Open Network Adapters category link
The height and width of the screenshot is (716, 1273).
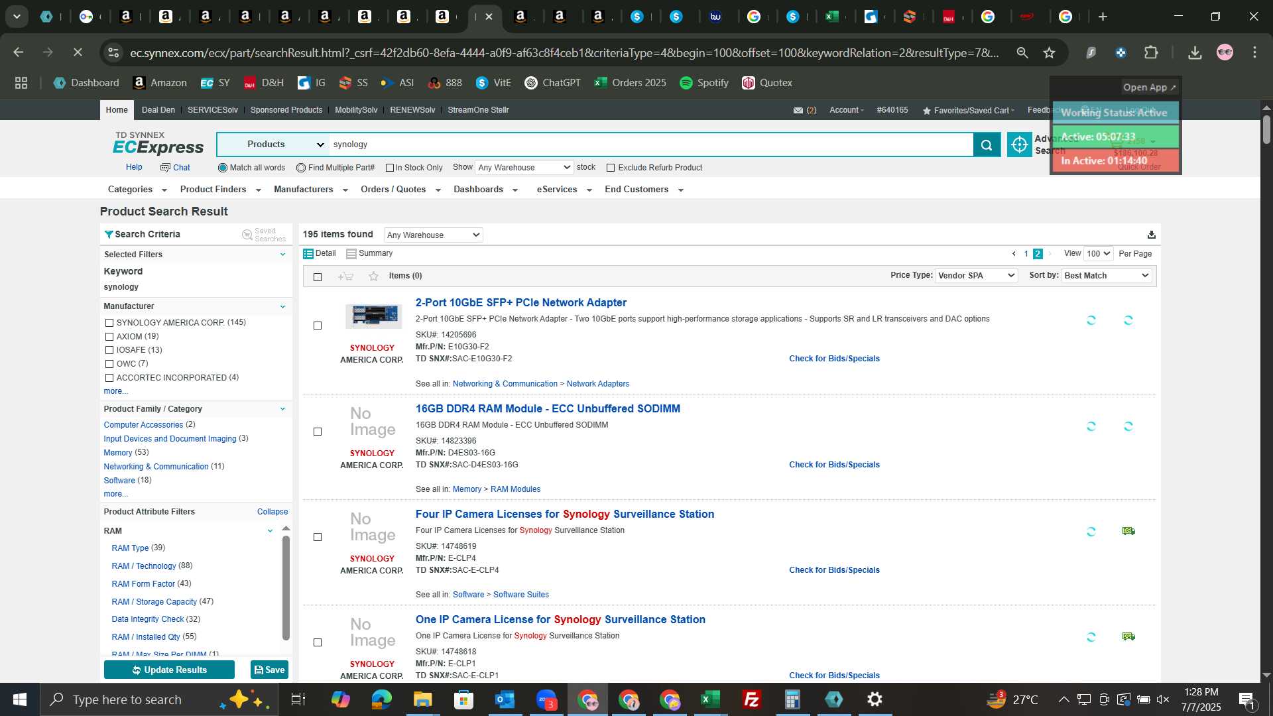[x=598, y=384]
